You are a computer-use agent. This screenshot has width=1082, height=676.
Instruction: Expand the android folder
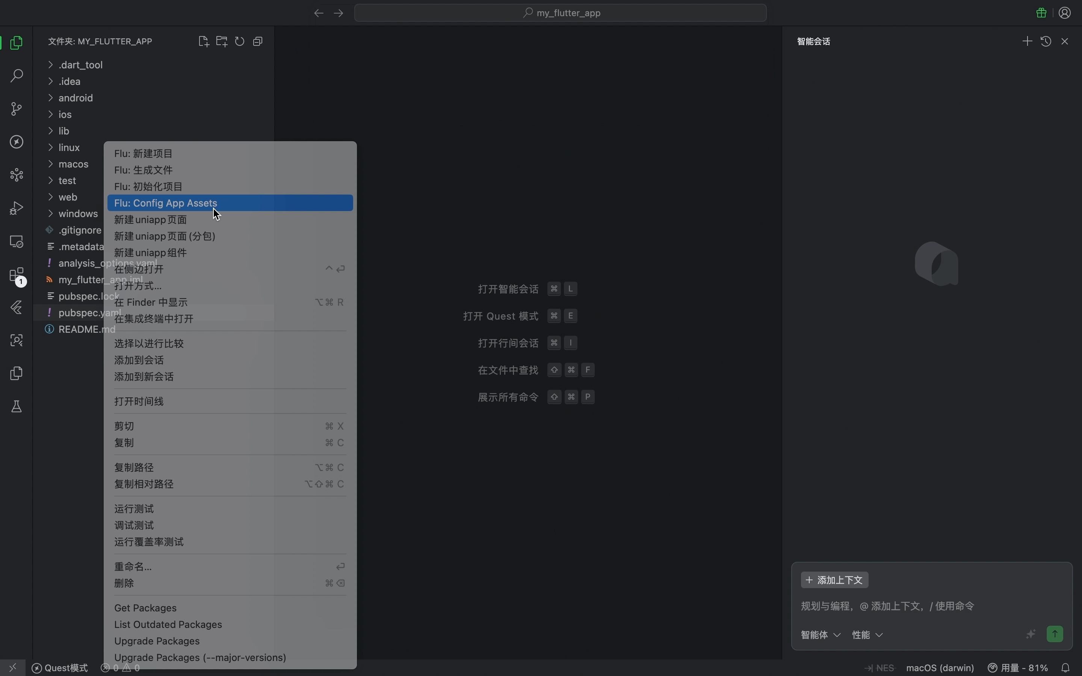pyautogui.click(x=75, y=98)
